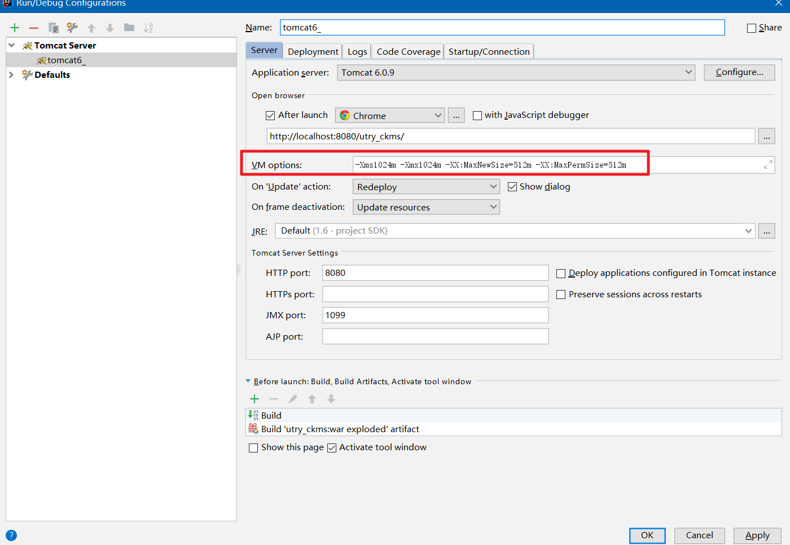The image size is (790, 545).
Task: Switch to Code Coverage tab
Action: coord(409,51)
